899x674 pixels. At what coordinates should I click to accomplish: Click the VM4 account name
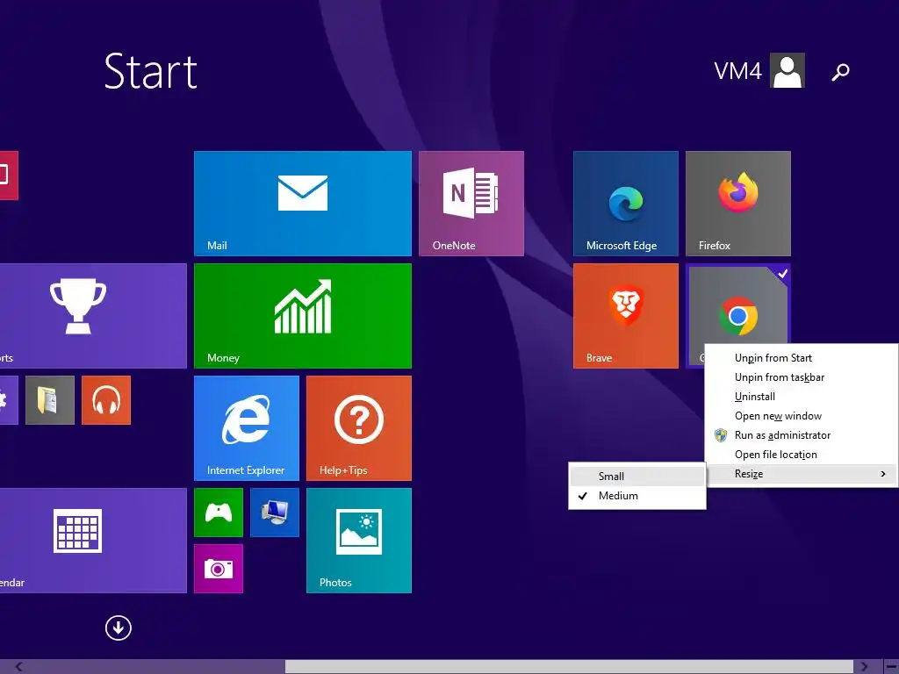(x=737, y=71)
